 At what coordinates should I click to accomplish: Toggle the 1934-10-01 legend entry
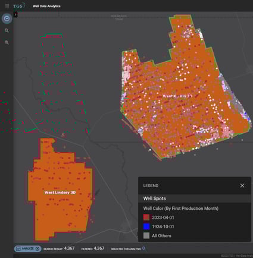[x=159, y=226]
